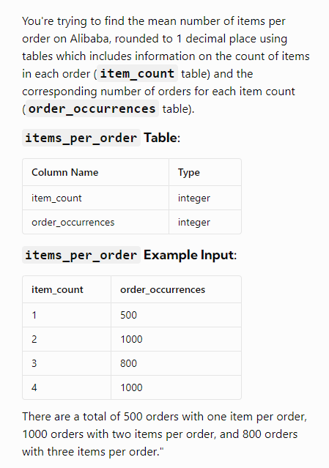Click the item_count cell showing 2

tap(67, 339)
